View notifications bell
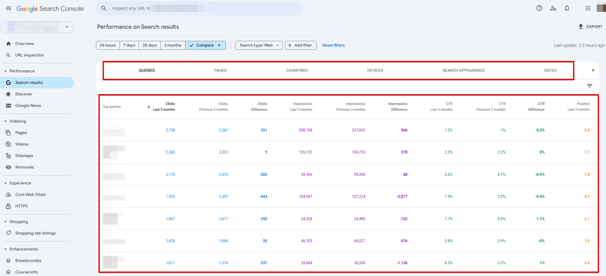Screen dimensions: 606x276 click(567, 8)
